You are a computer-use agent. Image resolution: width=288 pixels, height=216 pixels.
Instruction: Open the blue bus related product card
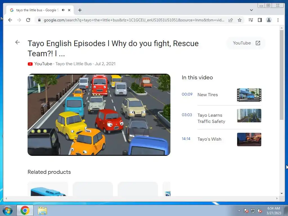(x=48, y=189)
